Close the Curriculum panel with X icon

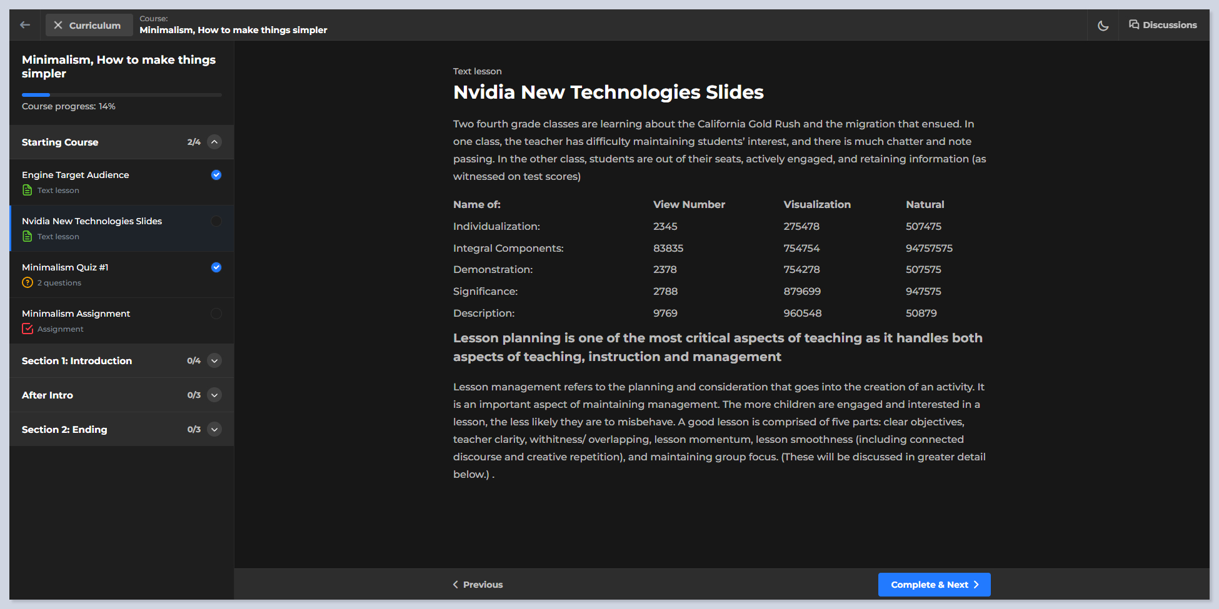click(58, 25)
